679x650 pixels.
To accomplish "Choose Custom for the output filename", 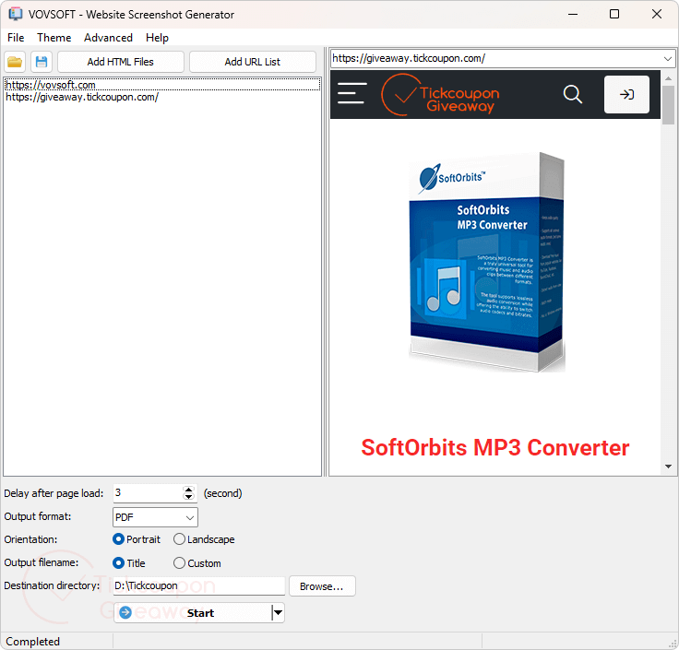I will pos(197,563).
